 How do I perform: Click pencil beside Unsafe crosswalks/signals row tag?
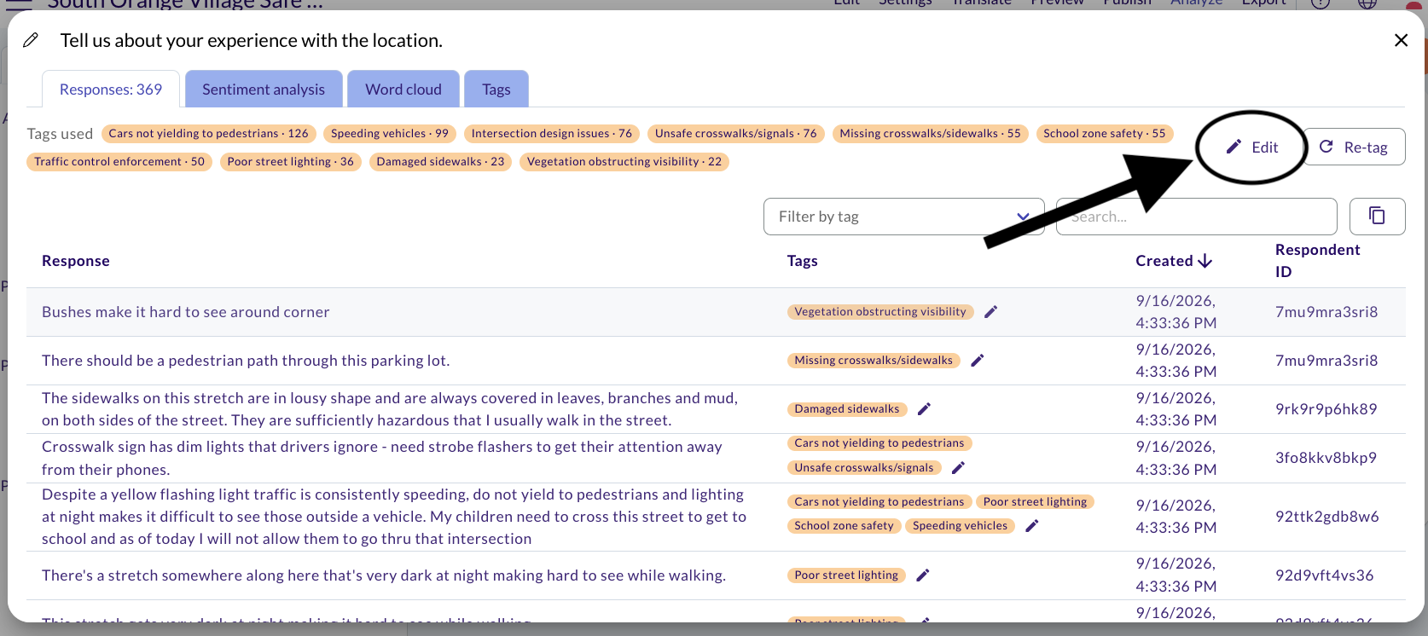958,468
